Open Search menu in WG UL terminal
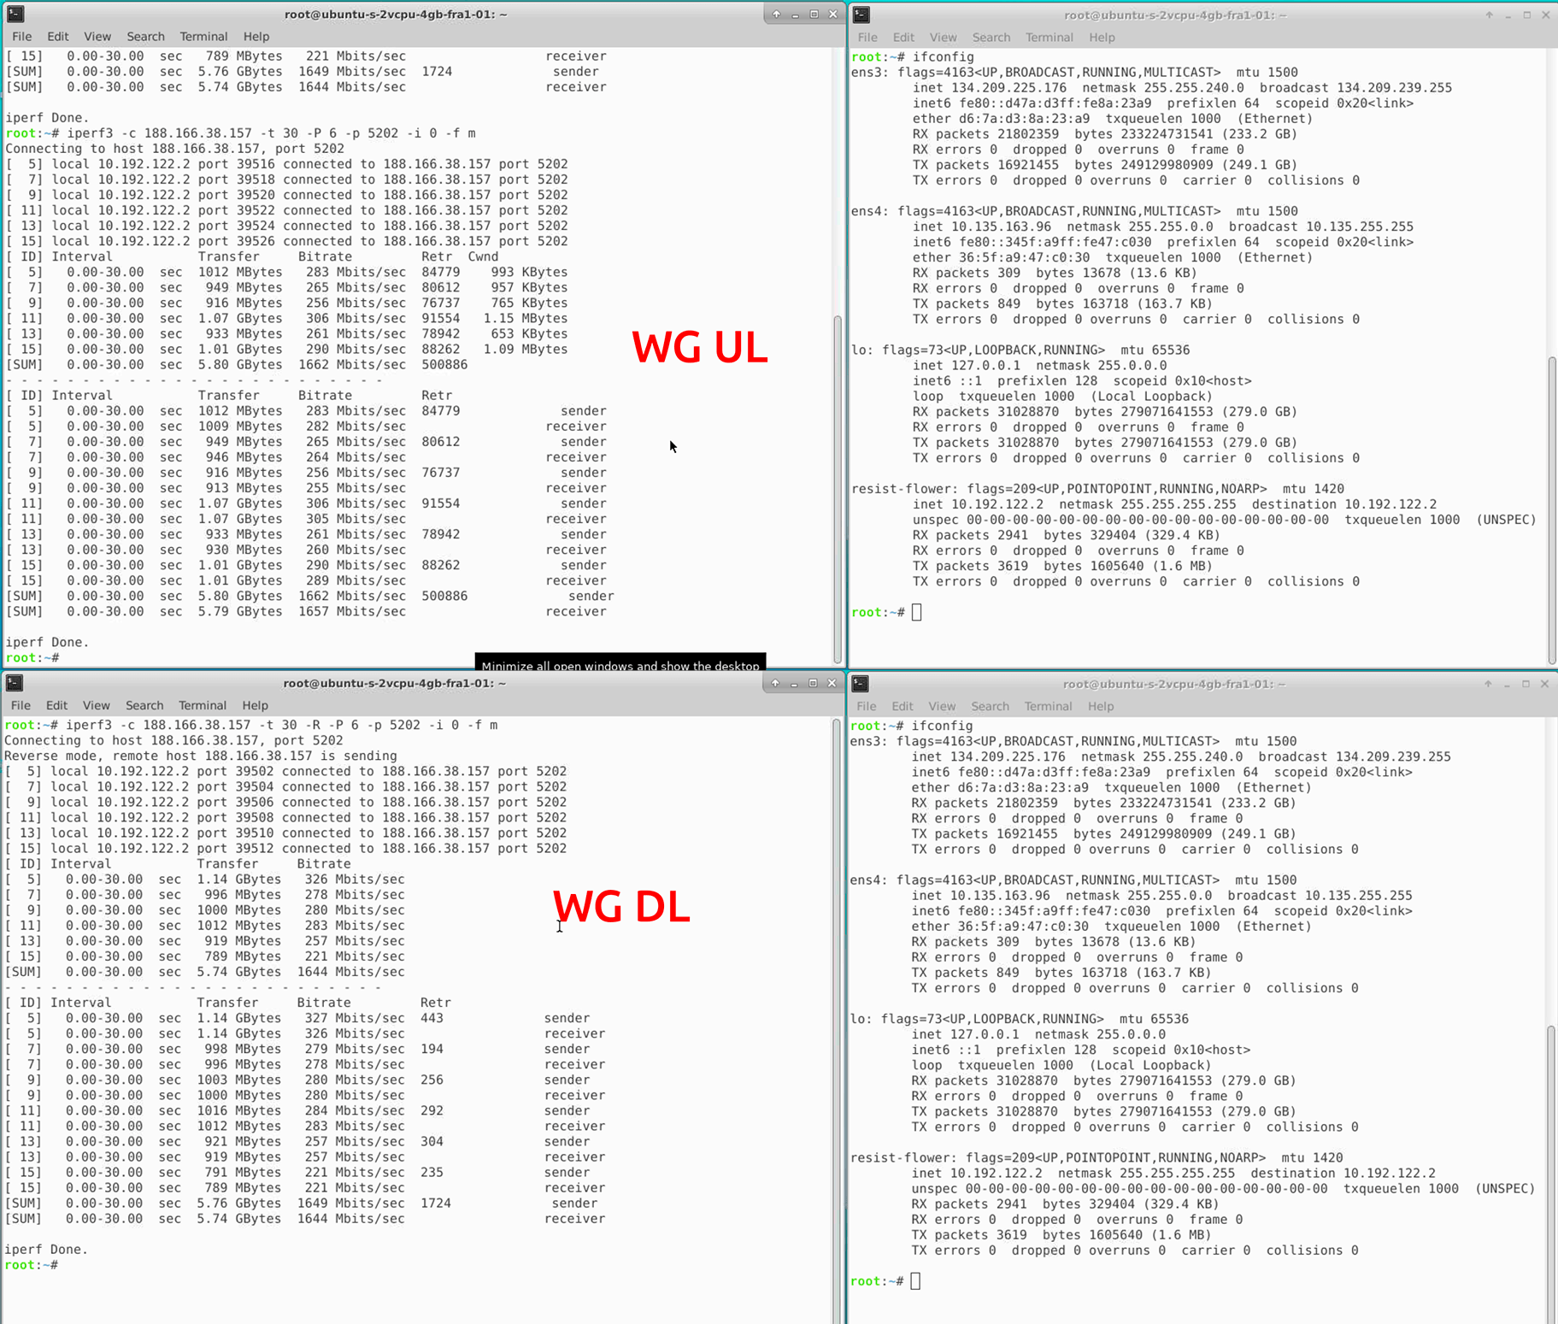The image size is (1558, 1324). tap(145, 37)
